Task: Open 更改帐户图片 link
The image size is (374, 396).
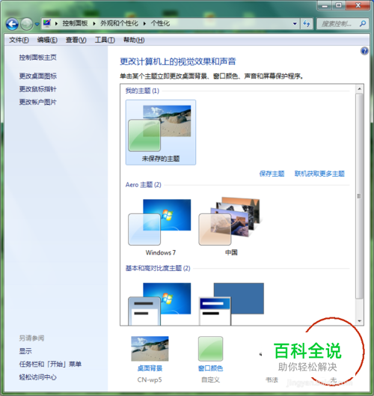Action: 37,102
